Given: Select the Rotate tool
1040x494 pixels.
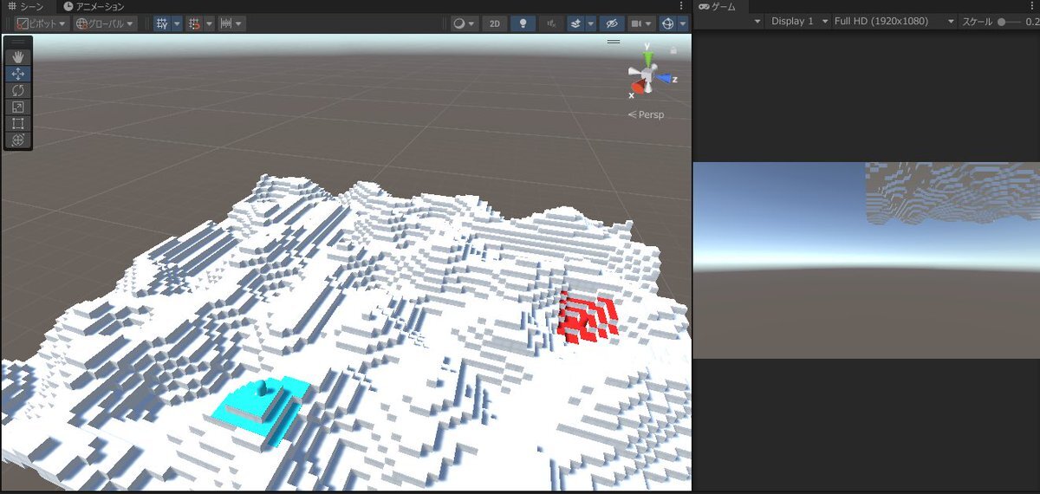Looking at the screenshot, I should (18, 90).
